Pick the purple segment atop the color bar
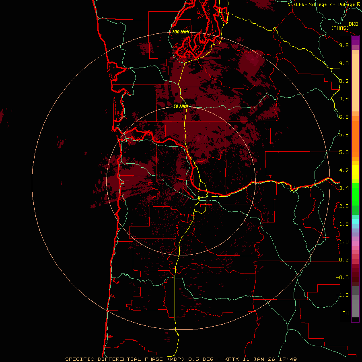Screen dimensions: 362x362 click(355, 40)
